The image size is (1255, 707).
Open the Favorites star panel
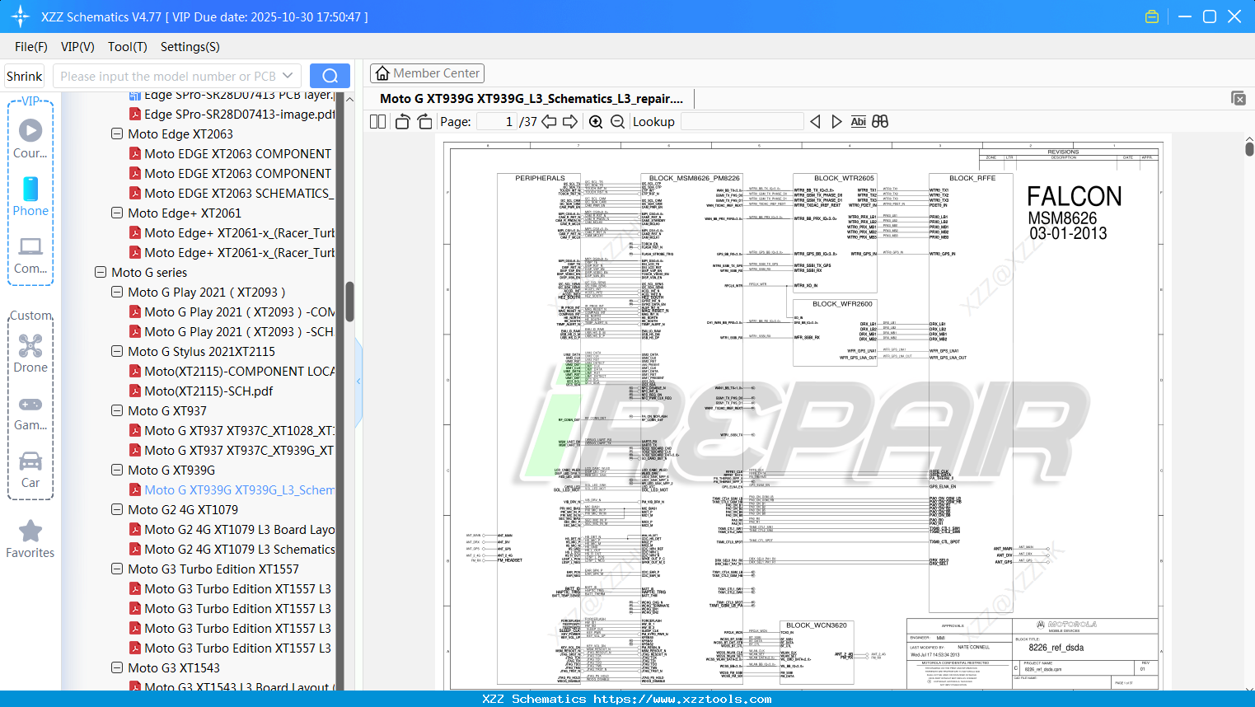click(30, 531)
